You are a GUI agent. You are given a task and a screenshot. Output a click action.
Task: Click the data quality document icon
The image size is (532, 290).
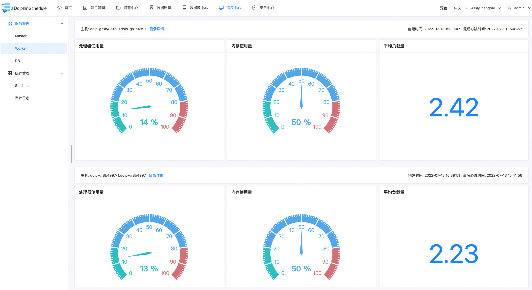point(151,8)
